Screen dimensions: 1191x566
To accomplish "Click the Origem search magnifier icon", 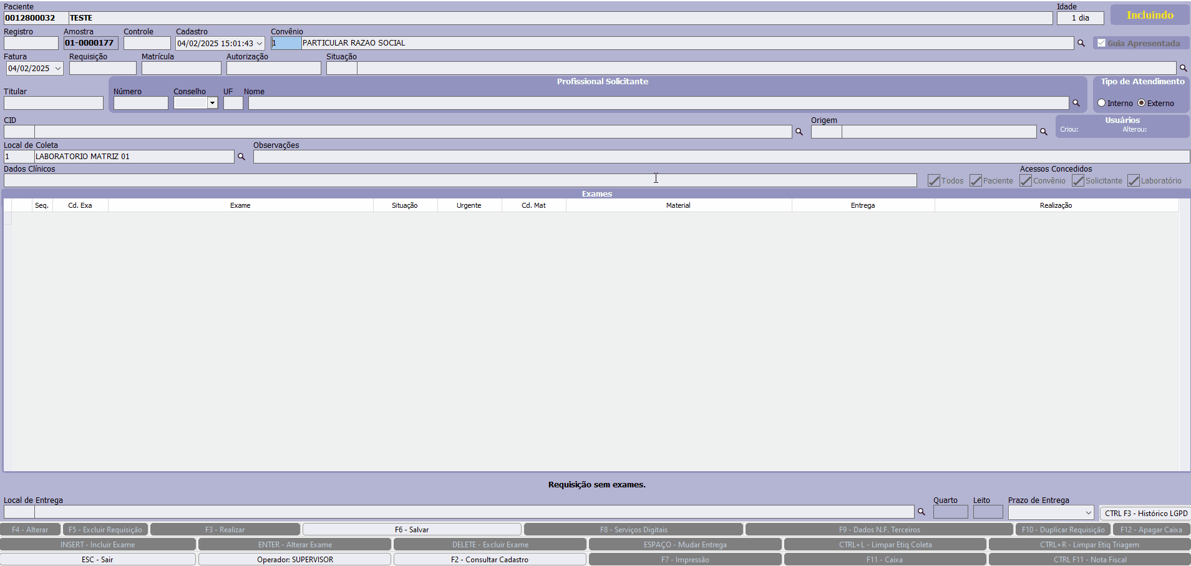I will point(1043,132).
